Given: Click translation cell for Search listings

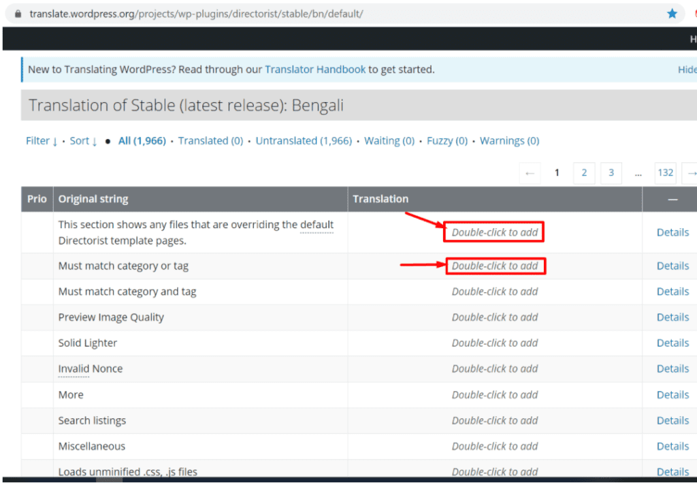Looking at the screenshot, I should [495, 421].
